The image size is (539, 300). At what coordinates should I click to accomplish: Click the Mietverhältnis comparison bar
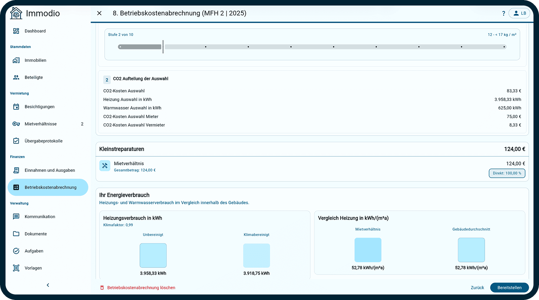click(368, 250)
